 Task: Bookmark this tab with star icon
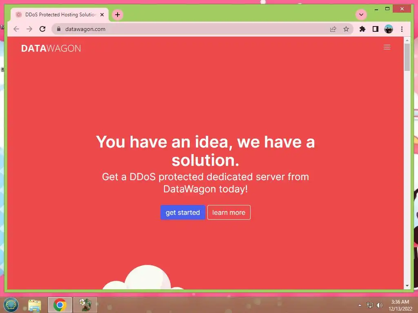[x=346, y=29]
